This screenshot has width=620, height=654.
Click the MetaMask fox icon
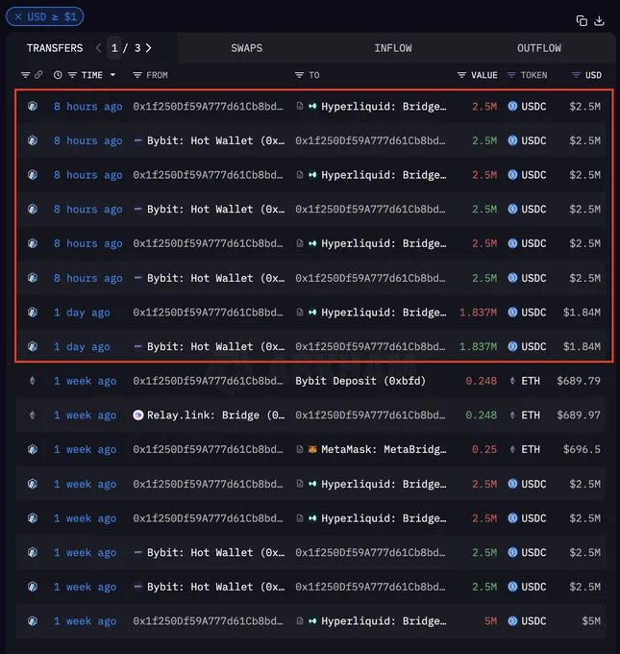(312, 449)
